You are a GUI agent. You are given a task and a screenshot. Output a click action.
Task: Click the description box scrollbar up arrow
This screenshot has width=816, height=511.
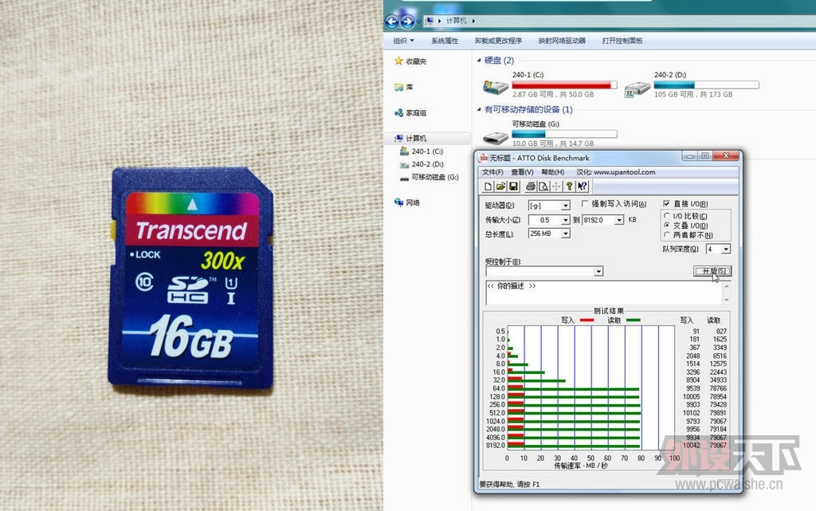726,285
